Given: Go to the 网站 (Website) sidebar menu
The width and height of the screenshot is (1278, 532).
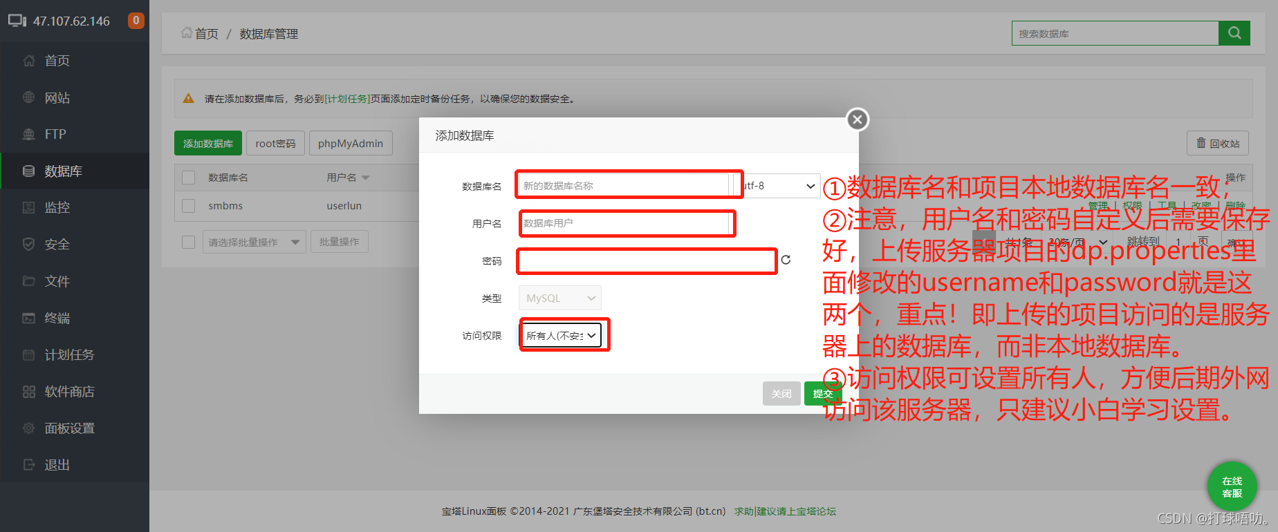Looking at the screenshot, I should pyautogui.click(x=57, y=97).
